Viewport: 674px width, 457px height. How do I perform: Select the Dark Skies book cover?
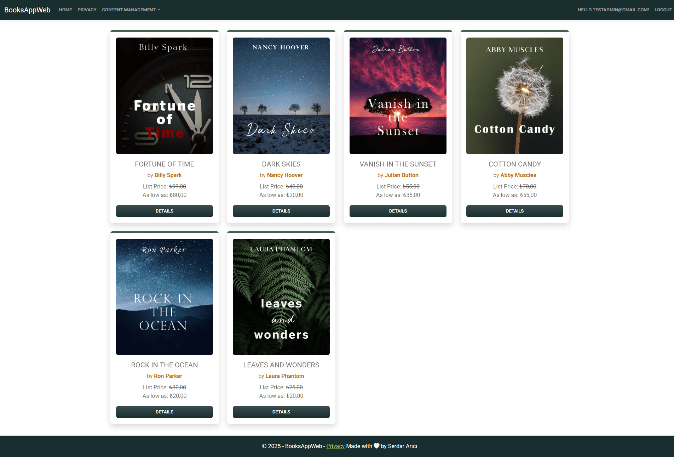pyautogui.click(x=281, y=96)
